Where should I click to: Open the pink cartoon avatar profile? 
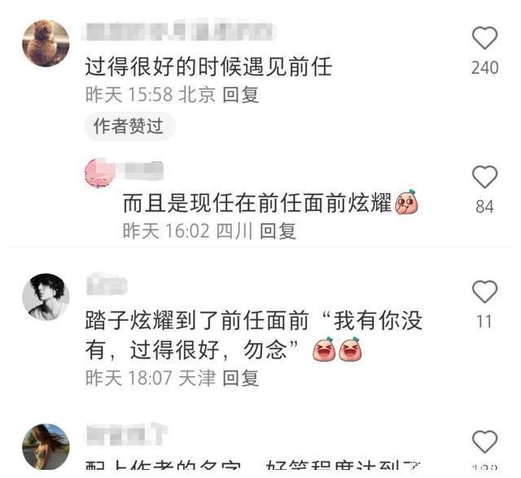(x=99, y=173)
